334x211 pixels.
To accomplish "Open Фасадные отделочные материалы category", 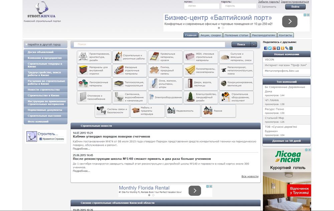I will coord(130,71).
